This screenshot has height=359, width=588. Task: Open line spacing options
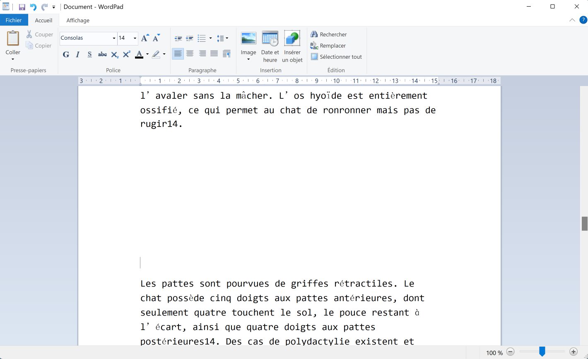pos(222,38)
